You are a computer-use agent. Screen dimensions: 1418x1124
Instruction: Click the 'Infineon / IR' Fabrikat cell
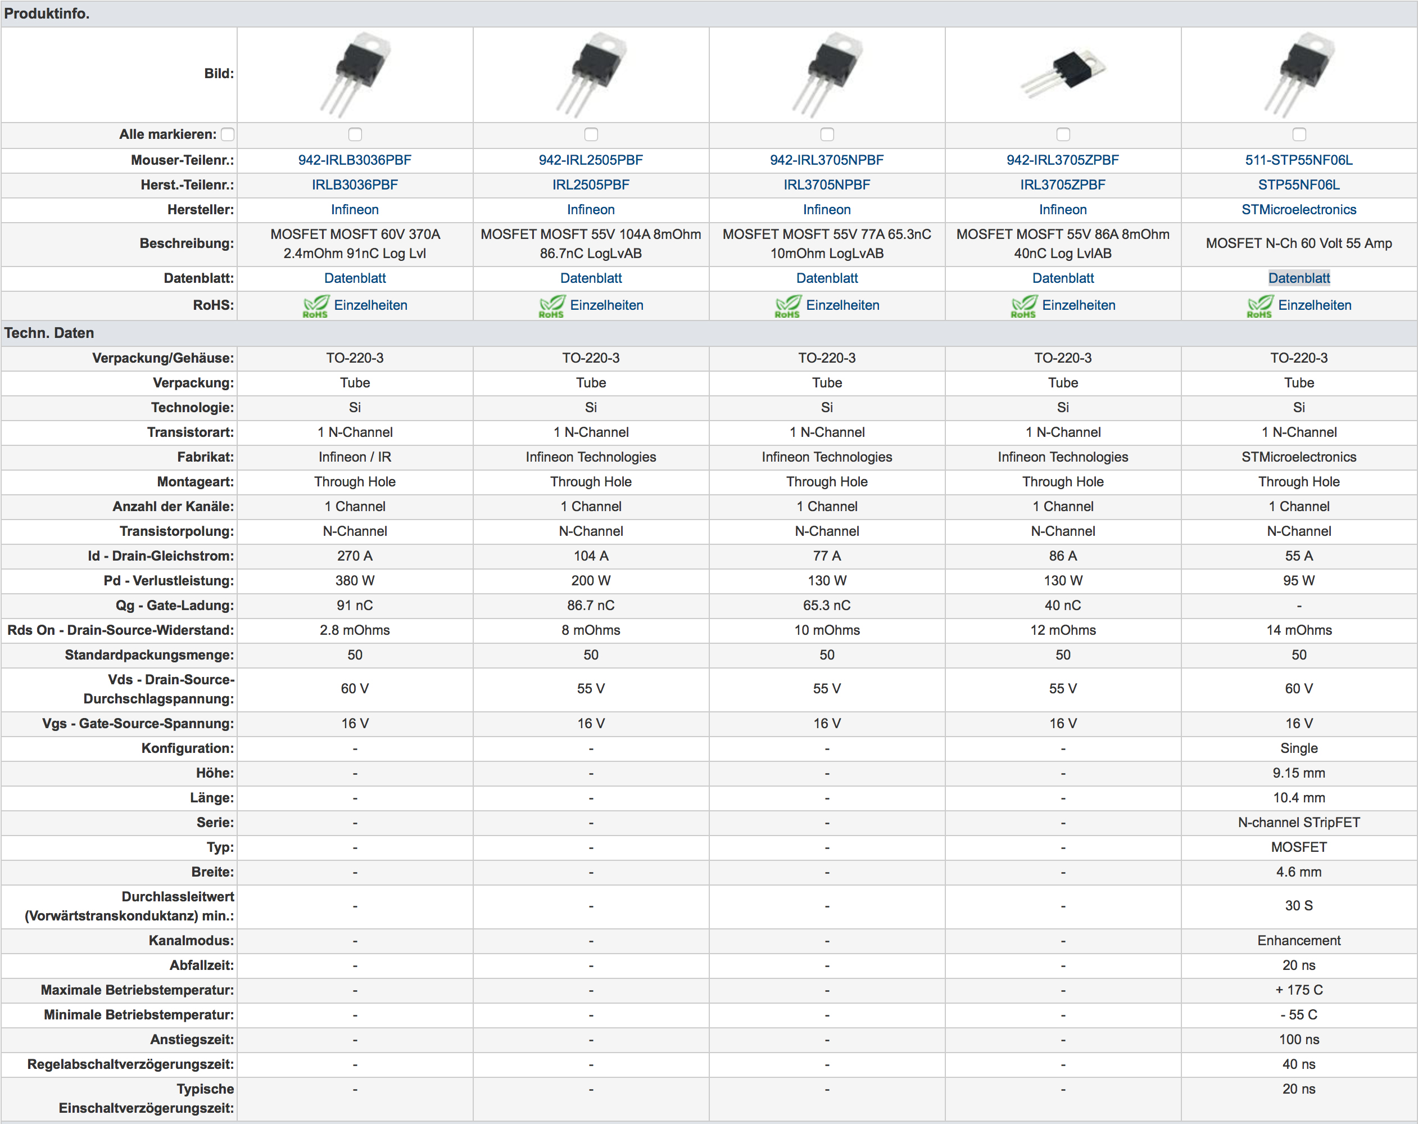(355, 457)
